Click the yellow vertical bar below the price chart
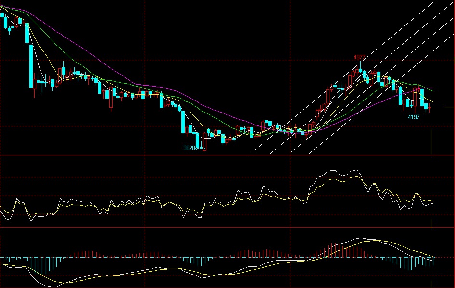This screenshot has height=288, width=455. point(431,142)
